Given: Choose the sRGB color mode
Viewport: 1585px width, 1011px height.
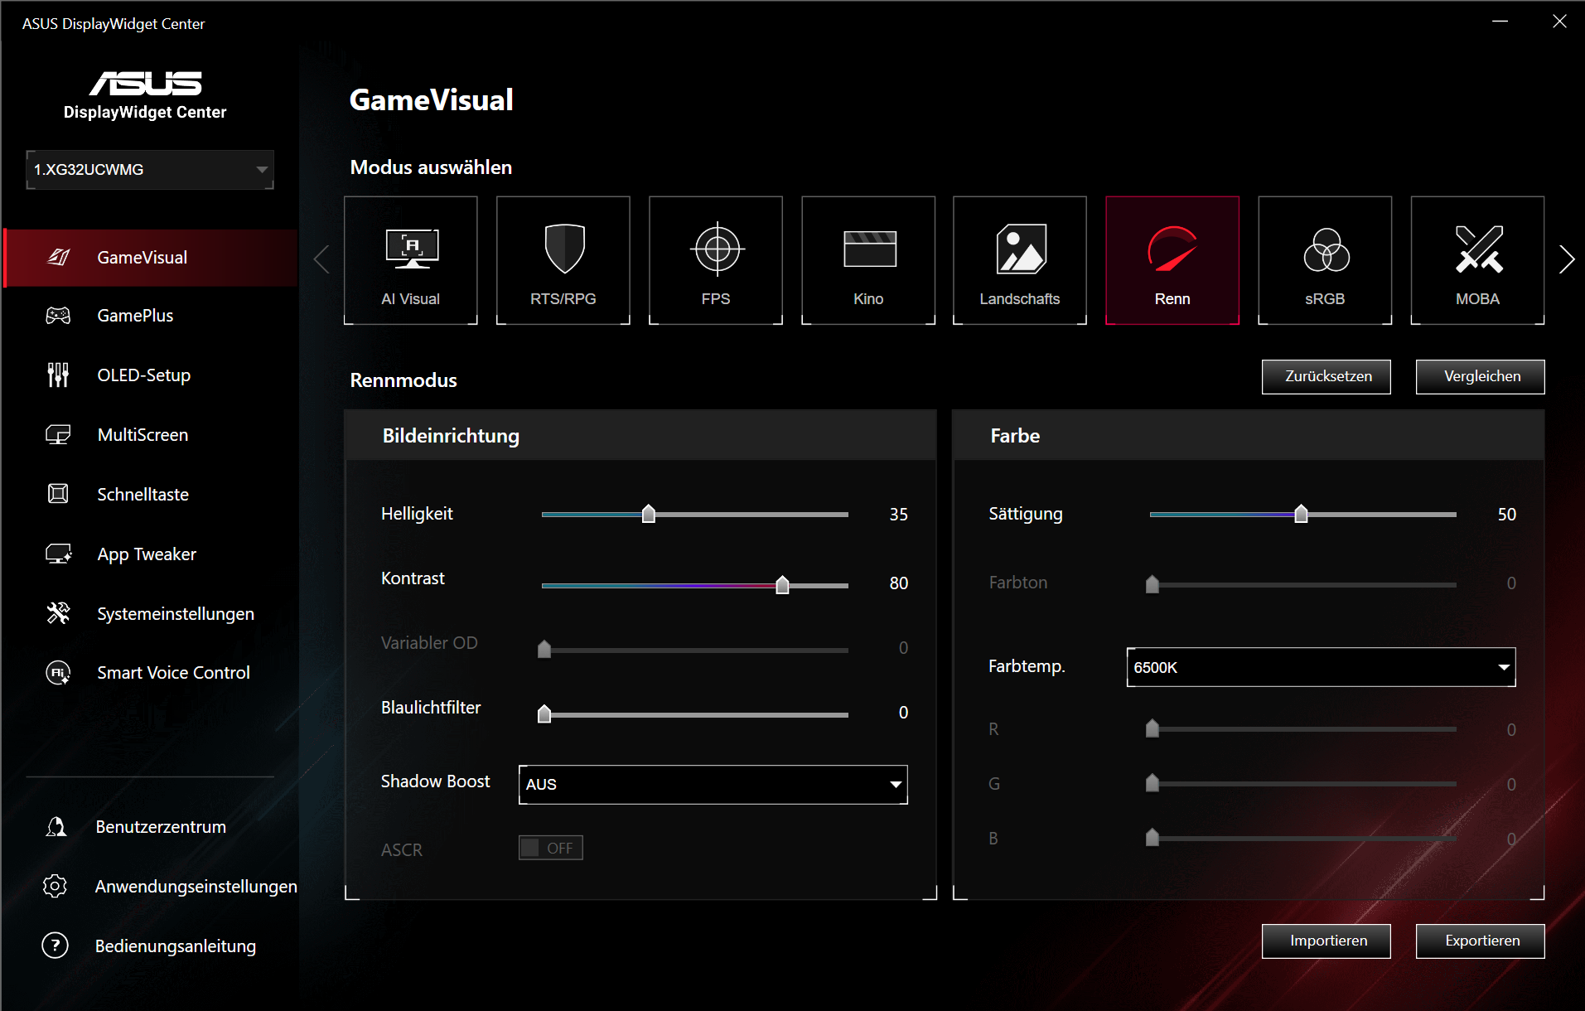Looking at the screenshot, I should tap(1325, 260).
